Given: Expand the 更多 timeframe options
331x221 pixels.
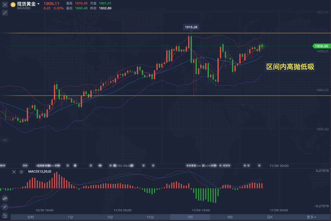Looking at the screenshot, I should coord(311,217).
